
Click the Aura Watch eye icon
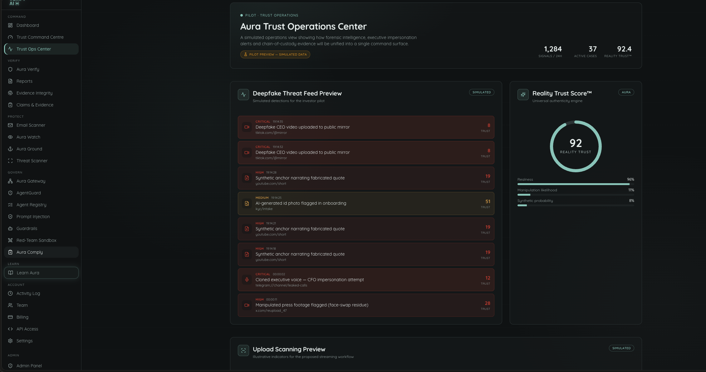click(10, 137)
